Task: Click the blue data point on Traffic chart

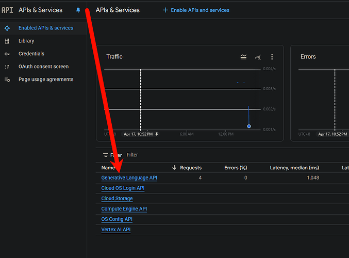Action: [249, 126]
